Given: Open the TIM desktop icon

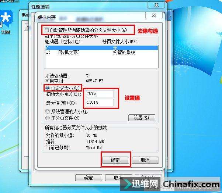Looking at the screenshot, I should point(6,22).
